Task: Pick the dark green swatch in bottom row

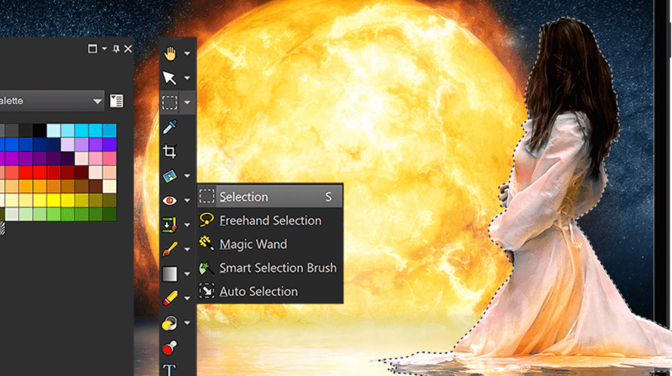Action: pos(109,214)
